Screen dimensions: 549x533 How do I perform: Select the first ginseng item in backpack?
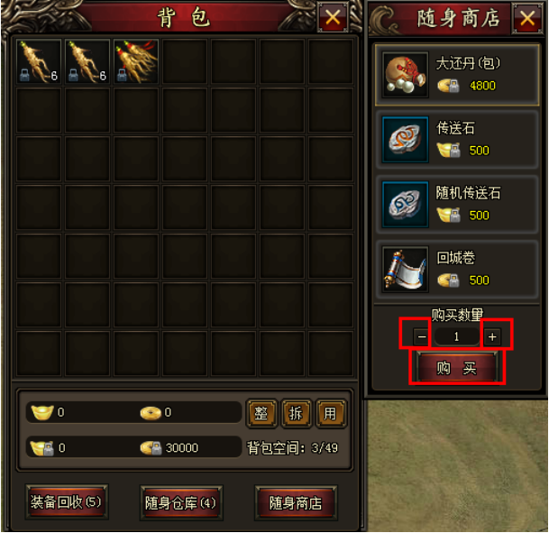pos(39,61)
